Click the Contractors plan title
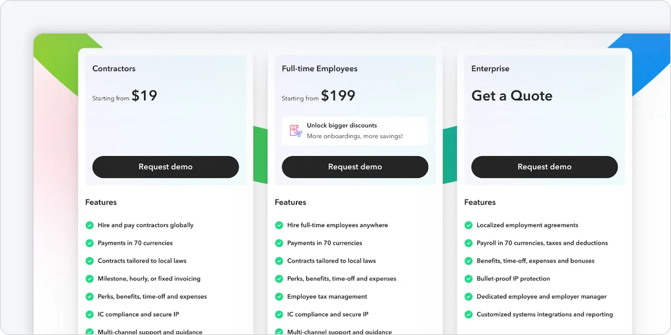Screen dimensions: 671x335 click(x=114, y=69)
